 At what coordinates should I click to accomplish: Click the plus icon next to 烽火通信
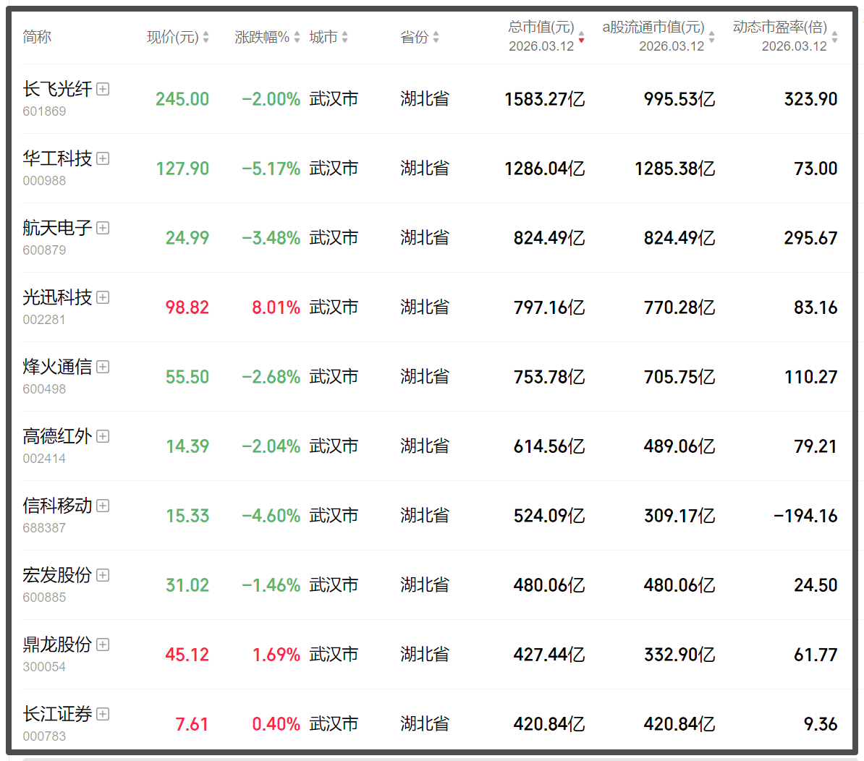103,367
